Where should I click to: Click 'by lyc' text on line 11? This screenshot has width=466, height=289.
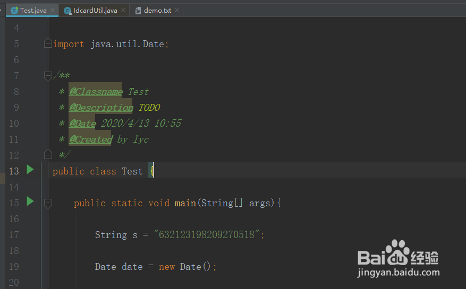(133, 139)
